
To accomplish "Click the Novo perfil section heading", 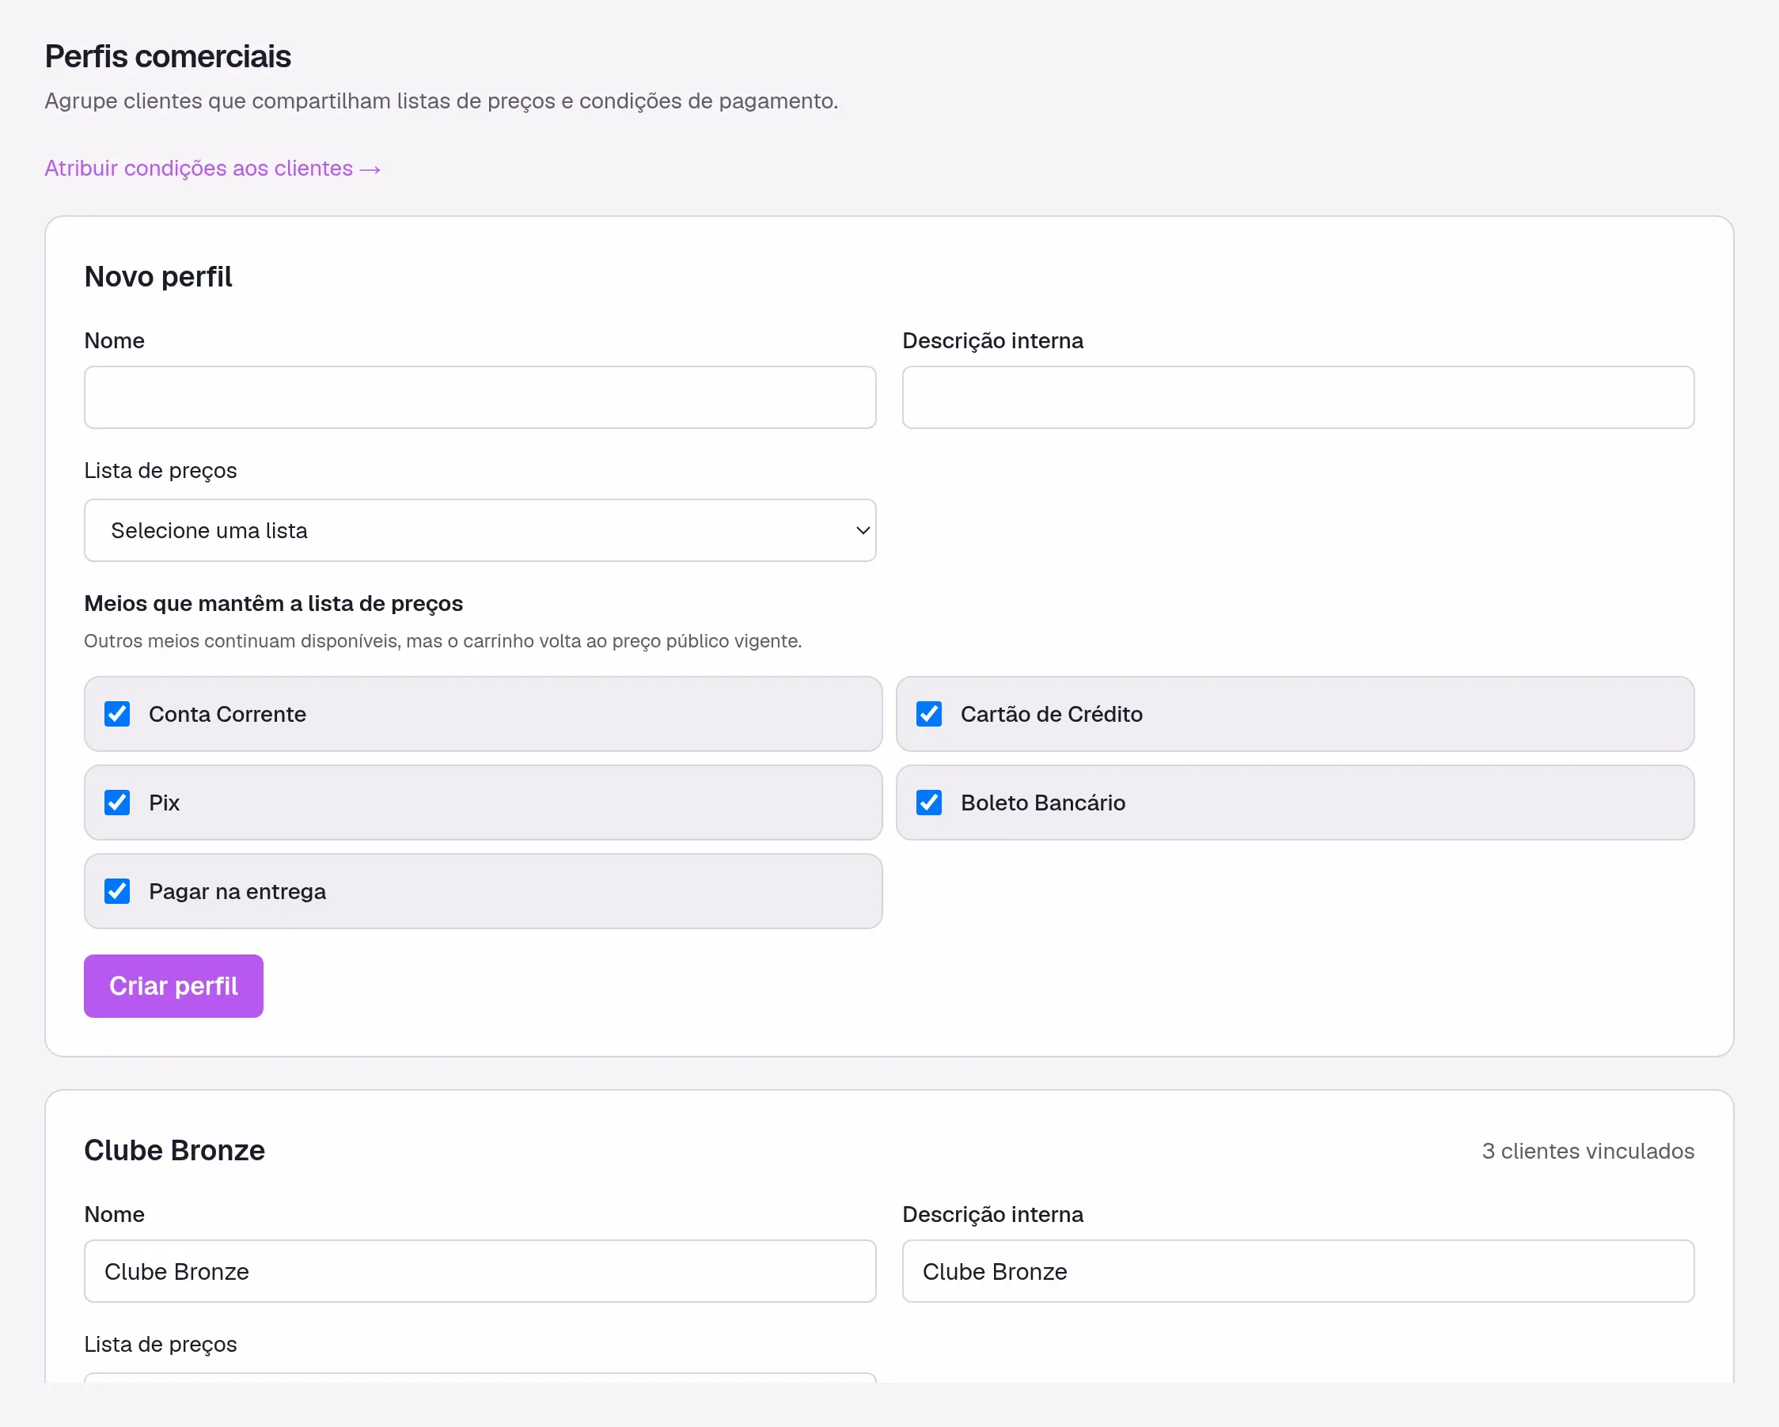I will click(158, 276).
